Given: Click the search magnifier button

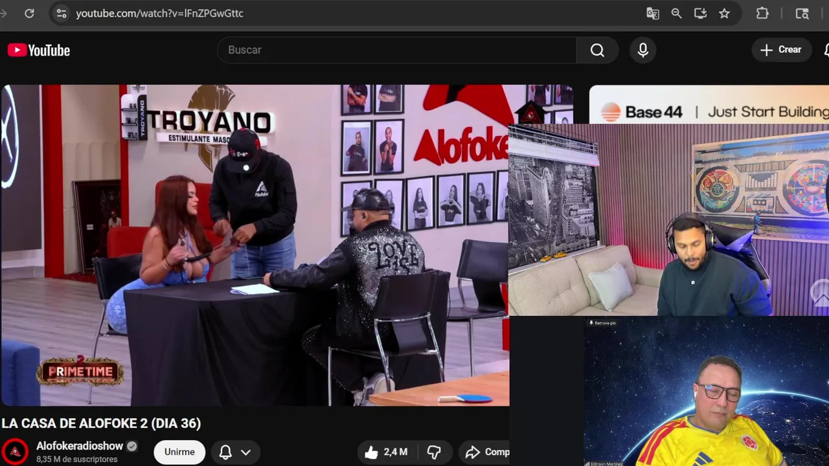Looking at the screenshot, I should 597,50.
